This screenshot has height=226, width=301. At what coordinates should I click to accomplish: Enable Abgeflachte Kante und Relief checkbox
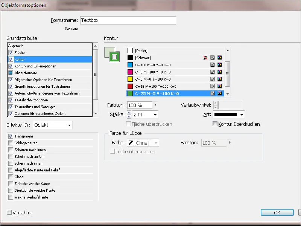pyautogui.click(x=11, y=170)
